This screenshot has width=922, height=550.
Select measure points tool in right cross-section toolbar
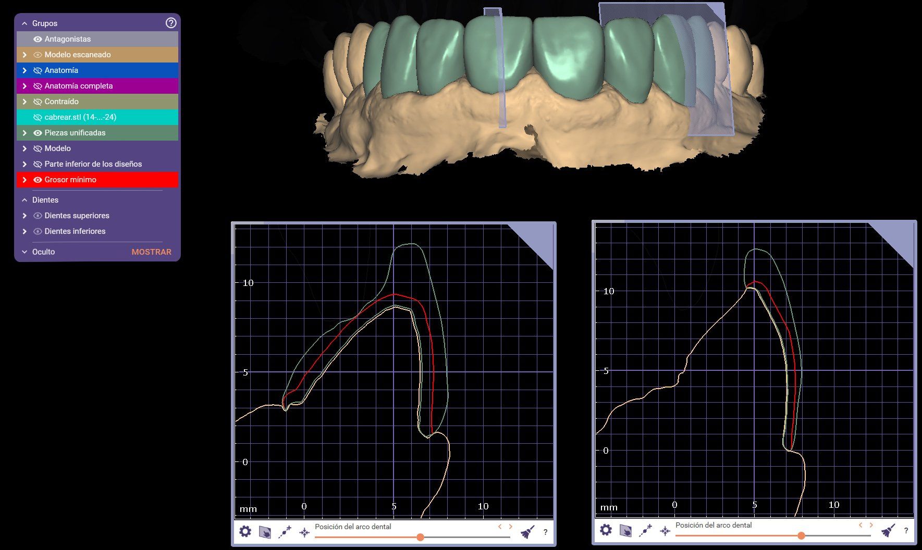click(645, 531)
